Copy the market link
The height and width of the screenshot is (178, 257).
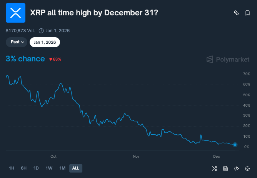[237, 13]
